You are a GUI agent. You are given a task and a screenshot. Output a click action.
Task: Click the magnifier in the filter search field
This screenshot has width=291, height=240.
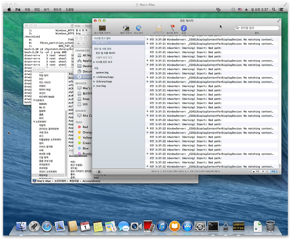(237, 28)
